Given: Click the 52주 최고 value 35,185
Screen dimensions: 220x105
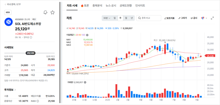Looking at the screenshot, I should (x=51, y=59).
